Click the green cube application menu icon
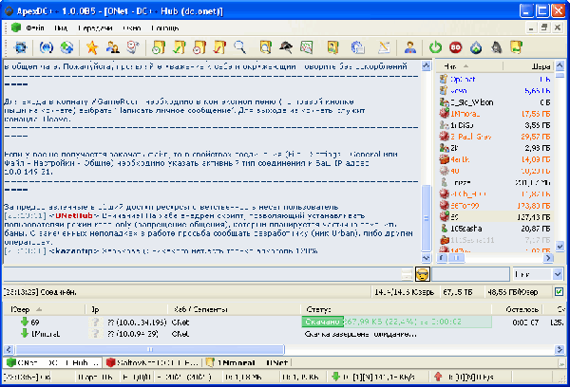The height and width of the screenshot is (387, 570). click(16, 28)
